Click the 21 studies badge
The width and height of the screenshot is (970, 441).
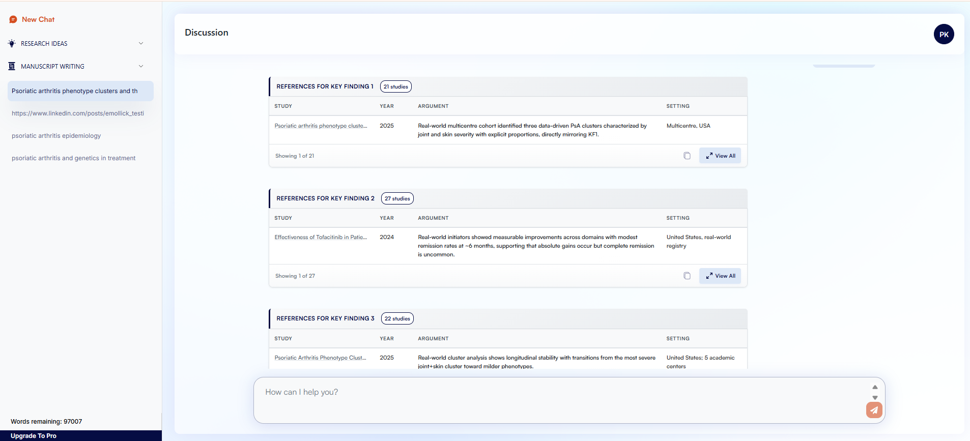click(396, 86)
